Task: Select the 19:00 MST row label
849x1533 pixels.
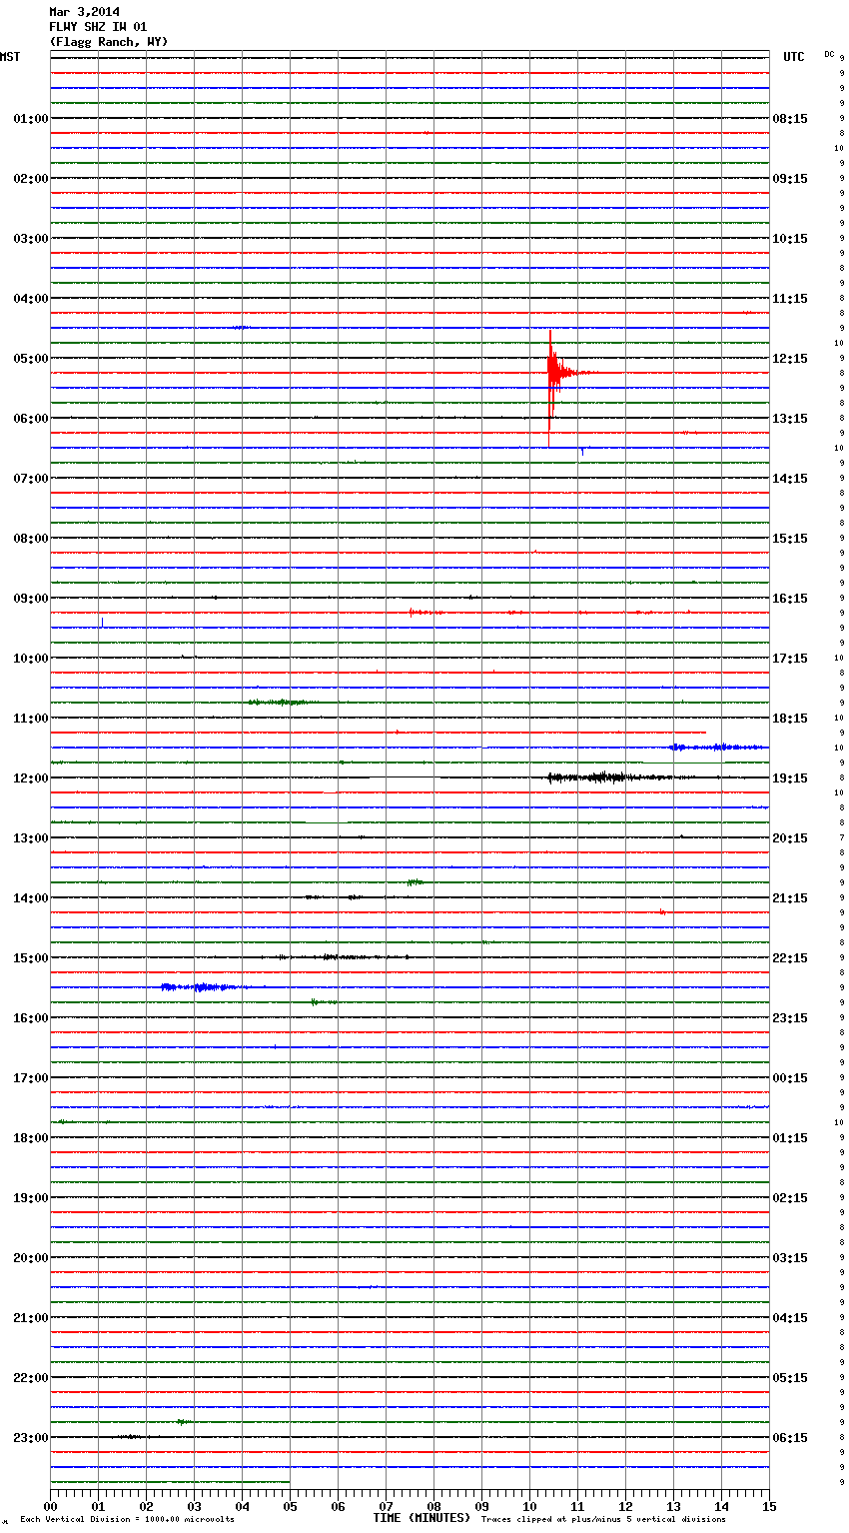Action: pos(31,1198)
